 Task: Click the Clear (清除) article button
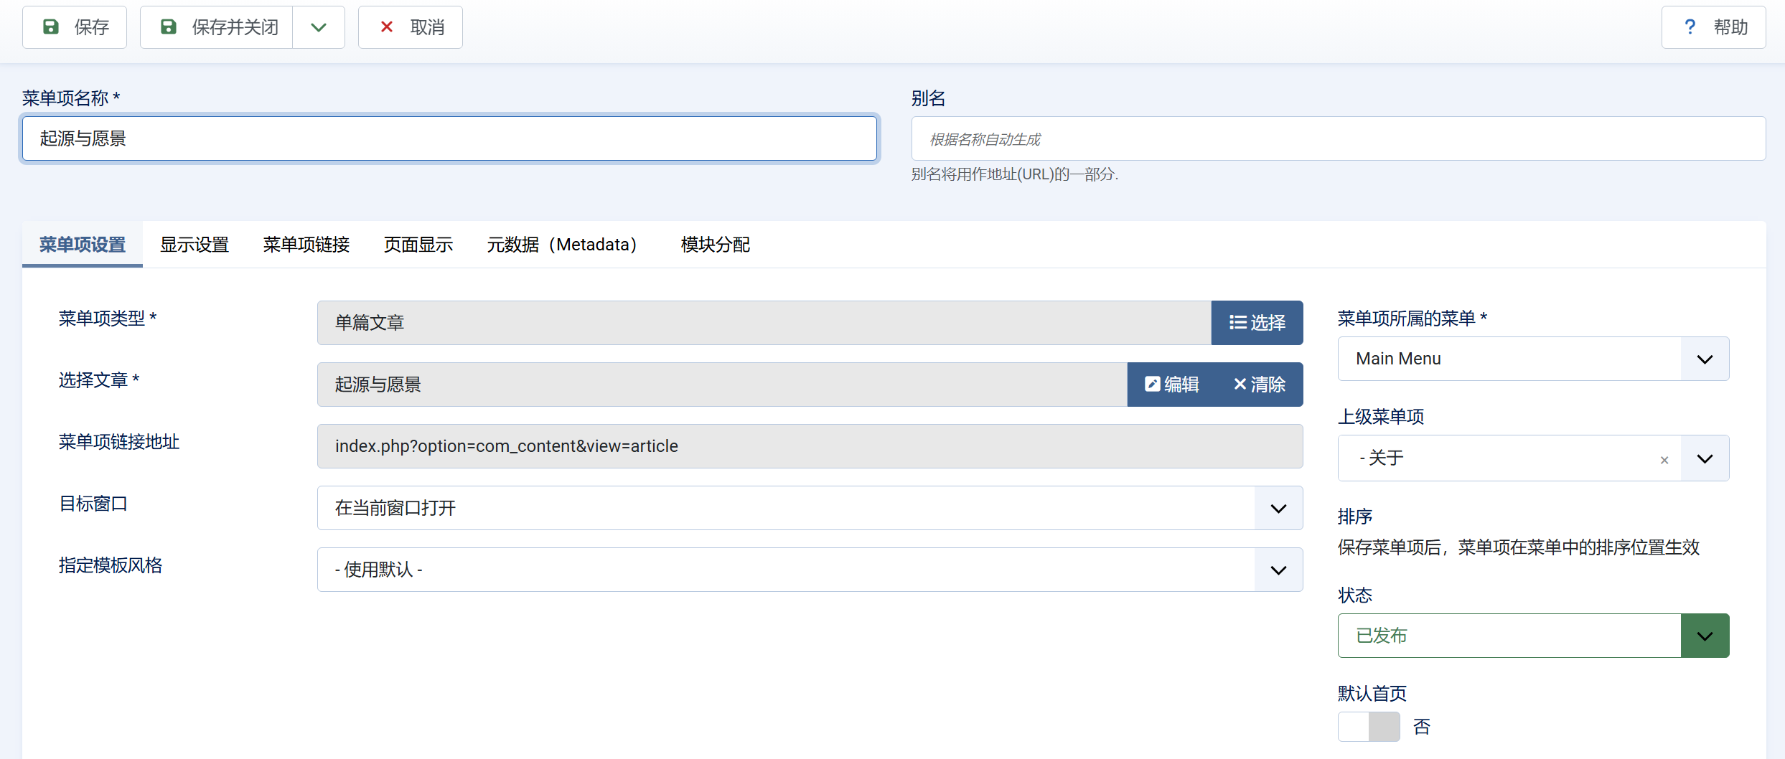tap(1260, 385)
